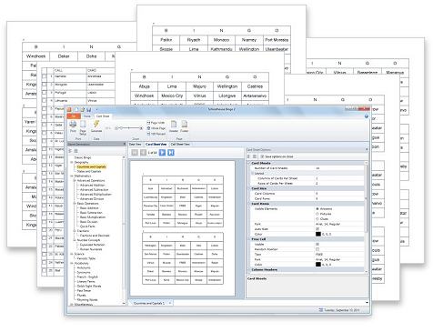Image resolution: width=433 pixels, height=332 pixels.
Task: Click the Free Cell Text value field
Action: 339,255
